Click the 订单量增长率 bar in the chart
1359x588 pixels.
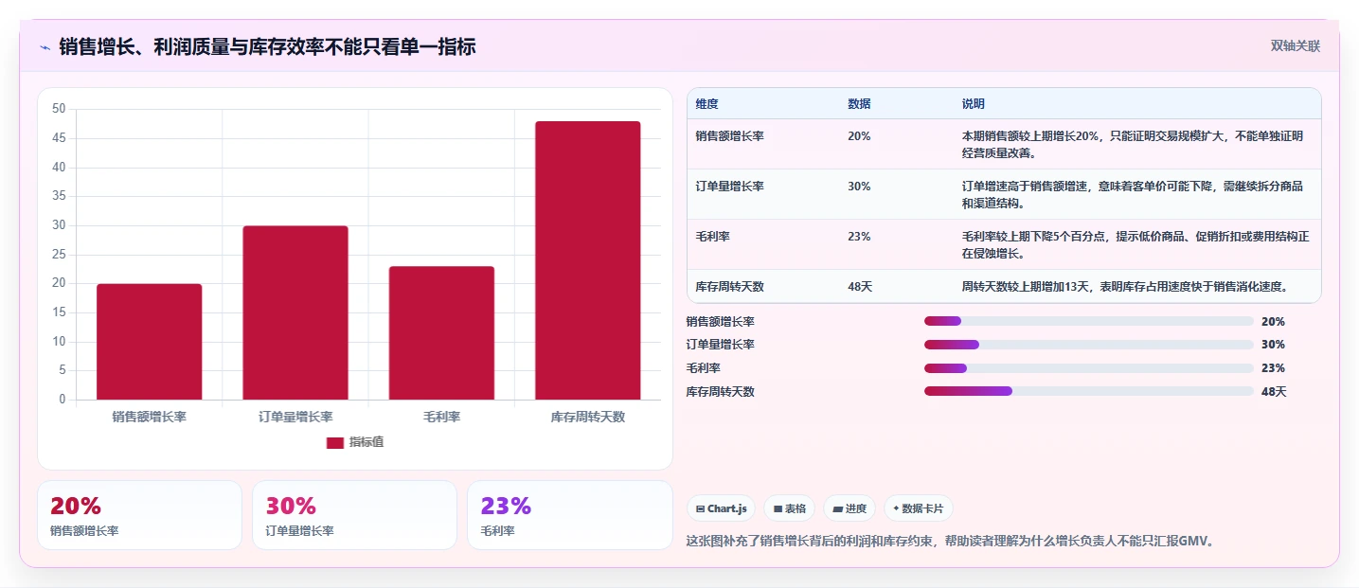tap(295, 312)
